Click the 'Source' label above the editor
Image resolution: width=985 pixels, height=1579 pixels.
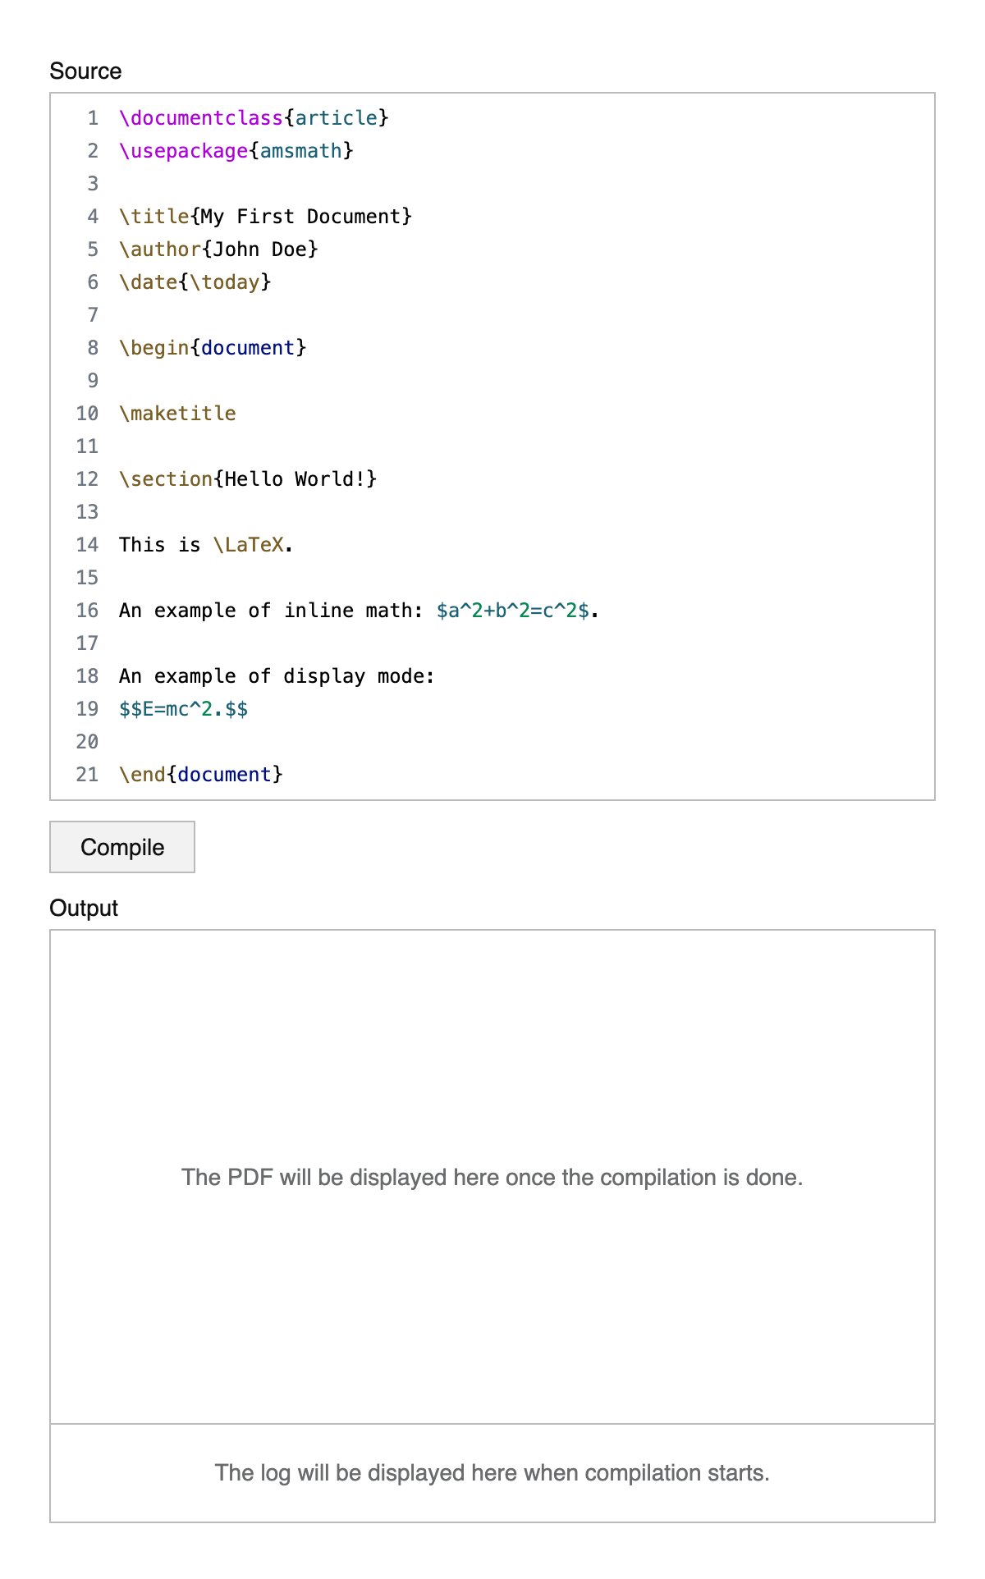pyautogui.click(x=85, y=71)
